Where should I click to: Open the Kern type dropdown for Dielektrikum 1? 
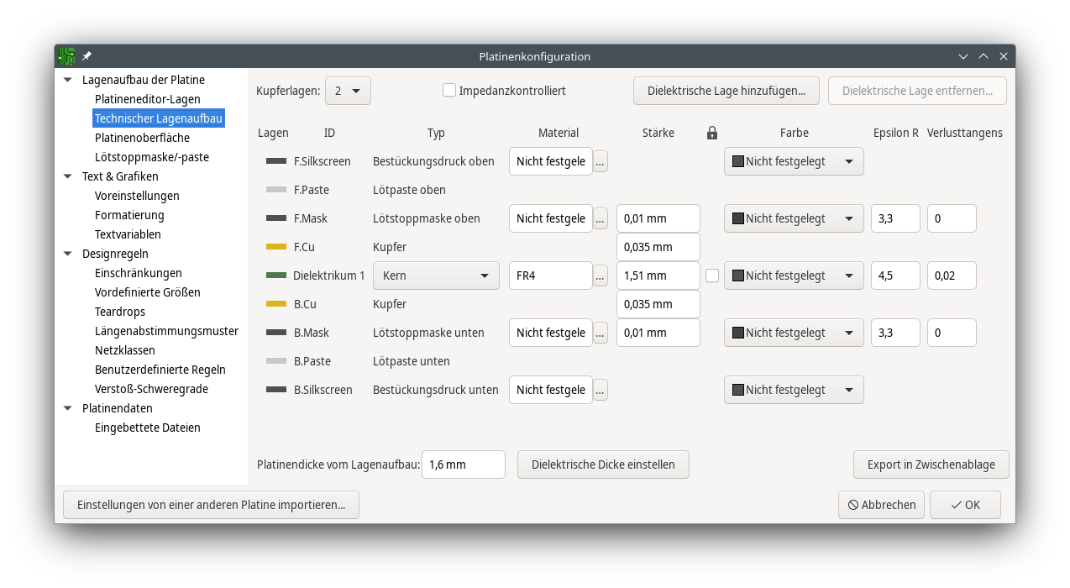pos(436,276)
